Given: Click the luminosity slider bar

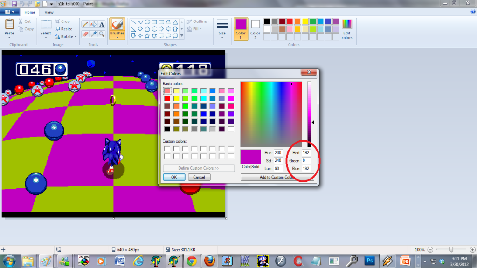Looking at the screenshot, I should [309, 114].
